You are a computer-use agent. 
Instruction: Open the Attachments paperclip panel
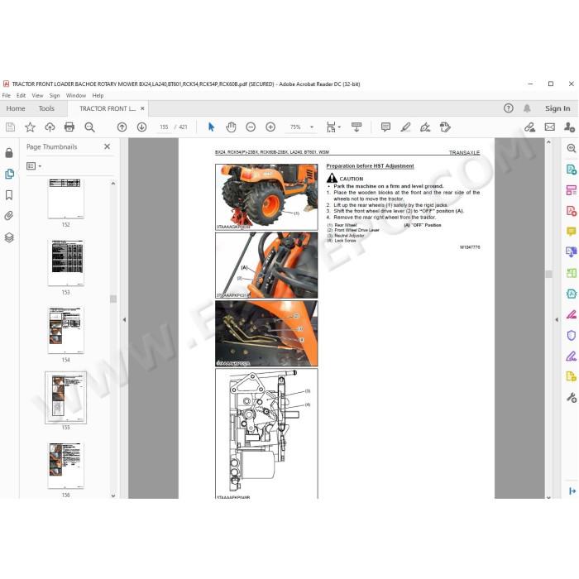(x=9, y=216)
